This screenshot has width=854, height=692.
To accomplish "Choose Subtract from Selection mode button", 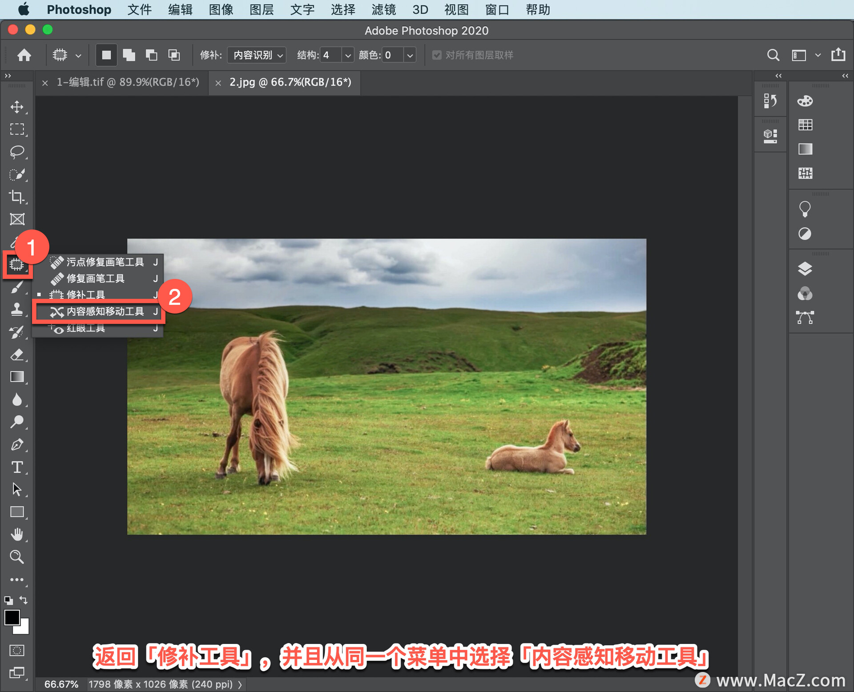I will [152, 55].
